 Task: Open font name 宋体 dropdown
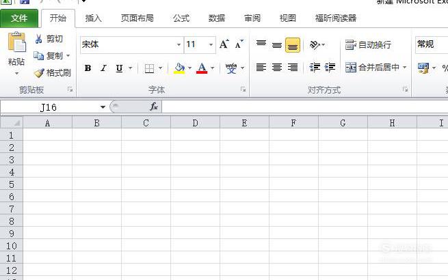(x=179, y=45)
